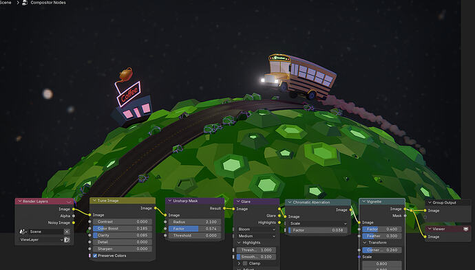This screenshot has height=270, width=475.
Task: Collapse the Unsharp Mask node
Action: 170,201
